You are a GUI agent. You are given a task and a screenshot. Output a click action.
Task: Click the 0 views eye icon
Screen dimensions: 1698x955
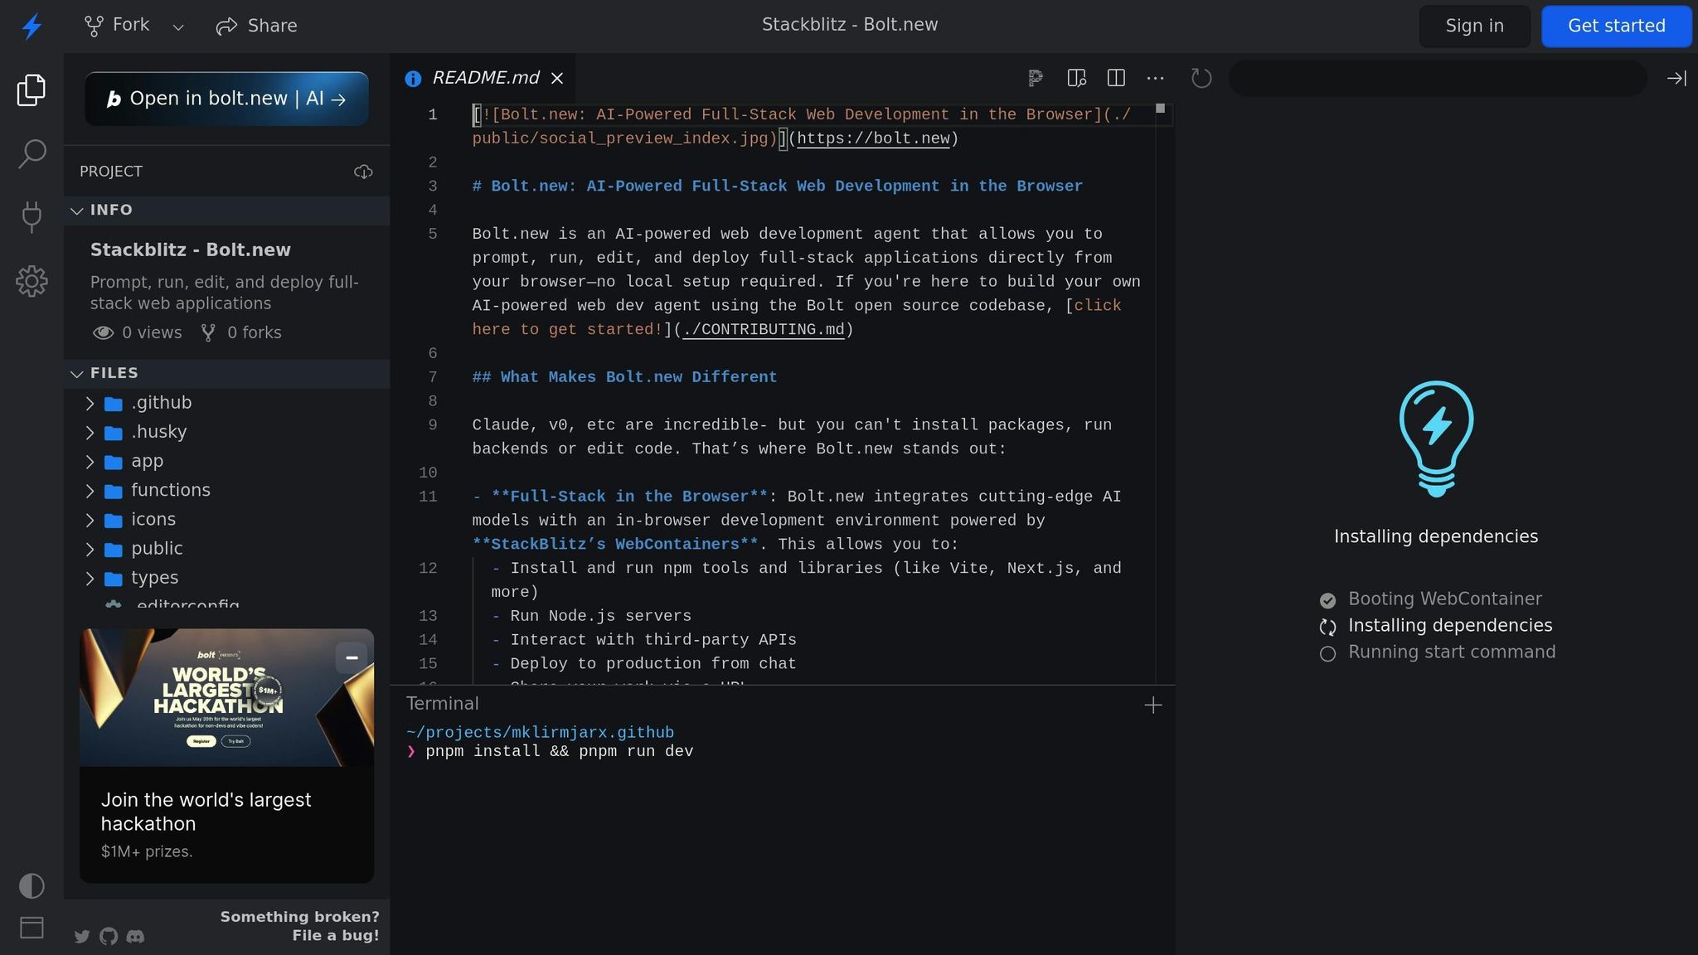103,333
